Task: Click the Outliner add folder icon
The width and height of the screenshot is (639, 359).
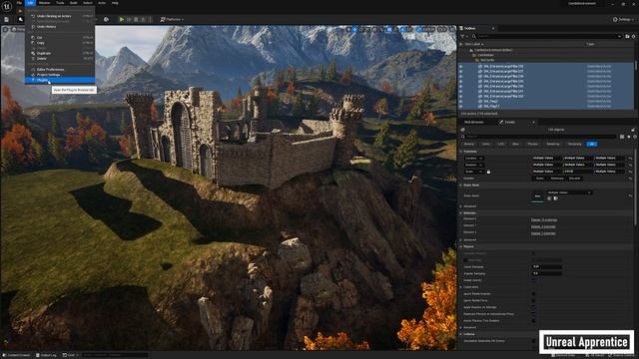Action: (x=628, y=36)
